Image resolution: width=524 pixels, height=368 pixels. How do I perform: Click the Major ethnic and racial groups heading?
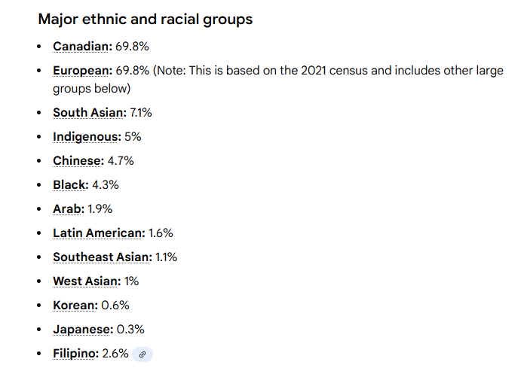(x=145, y=20)
